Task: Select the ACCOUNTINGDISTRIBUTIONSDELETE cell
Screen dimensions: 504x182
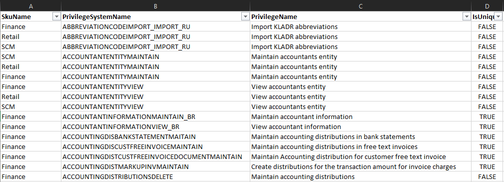Action: point(155,176)
